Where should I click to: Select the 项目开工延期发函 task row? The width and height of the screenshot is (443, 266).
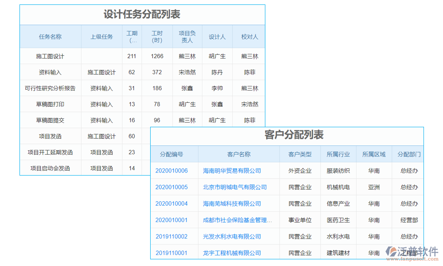click(x=50, y=152)
